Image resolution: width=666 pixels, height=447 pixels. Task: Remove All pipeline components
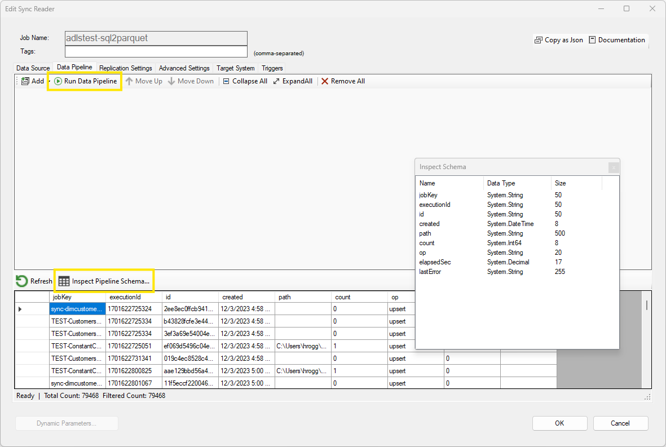point(343,81)
